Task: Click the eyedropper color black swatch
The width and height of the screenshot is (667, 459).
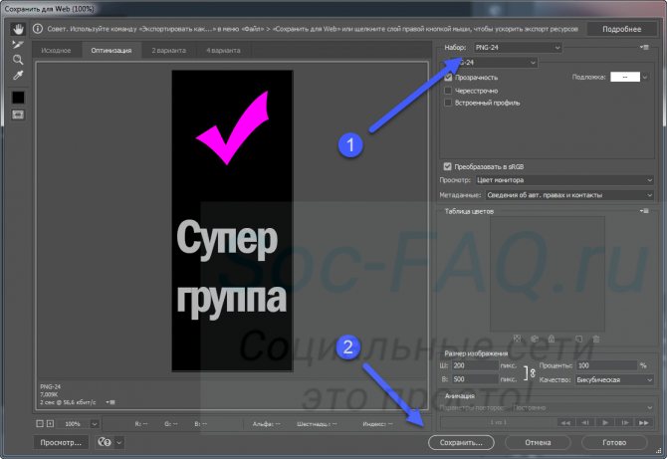Action: click(x=18, y=97)
